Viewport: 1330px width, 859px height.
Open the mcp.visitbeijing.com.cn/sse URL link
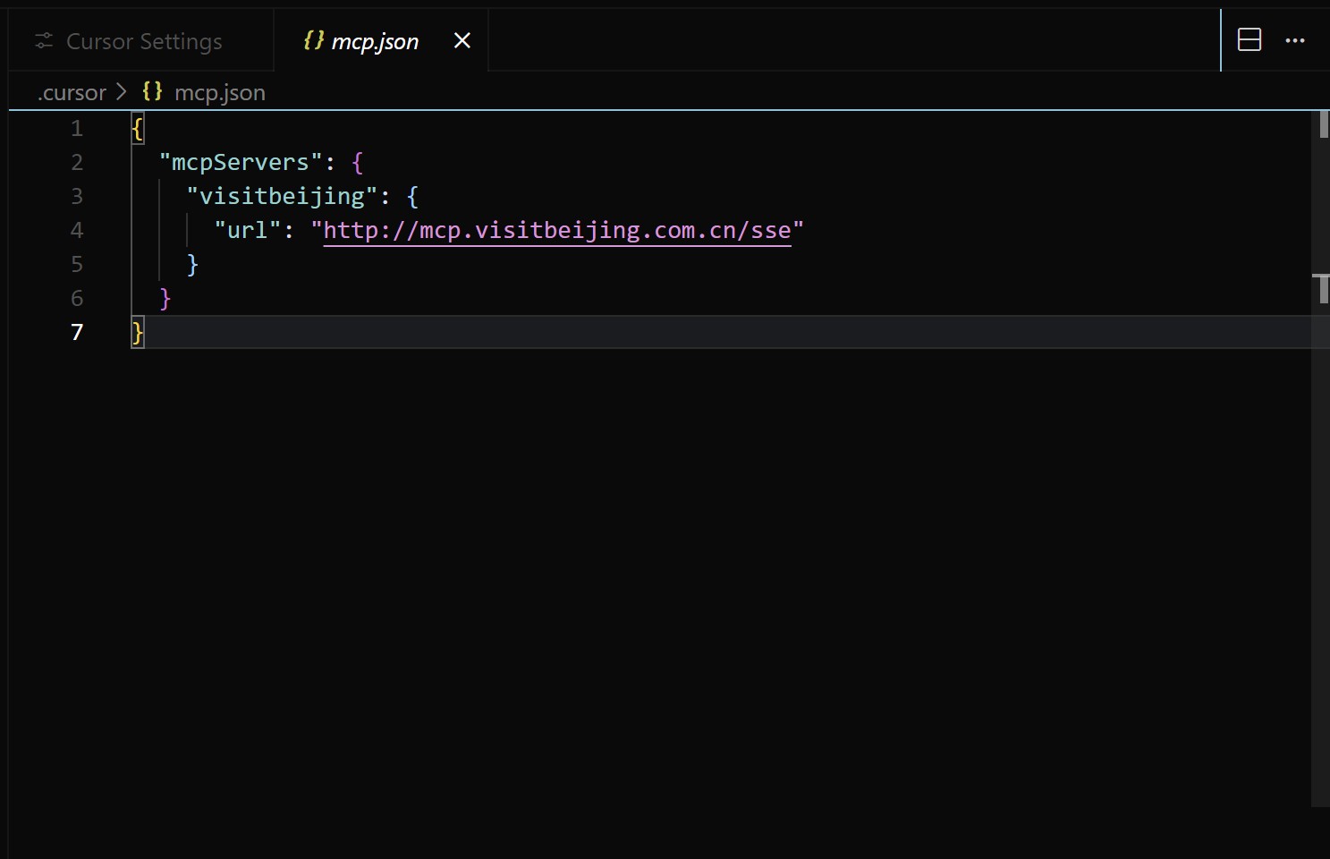[x=556, y=230]
